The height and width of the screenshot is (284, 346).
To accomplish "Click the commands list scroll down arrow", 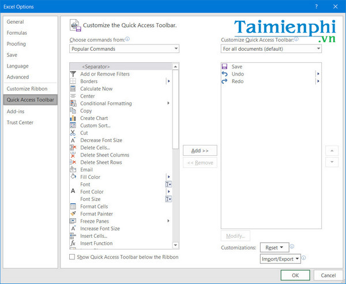I will pos(175,245).
